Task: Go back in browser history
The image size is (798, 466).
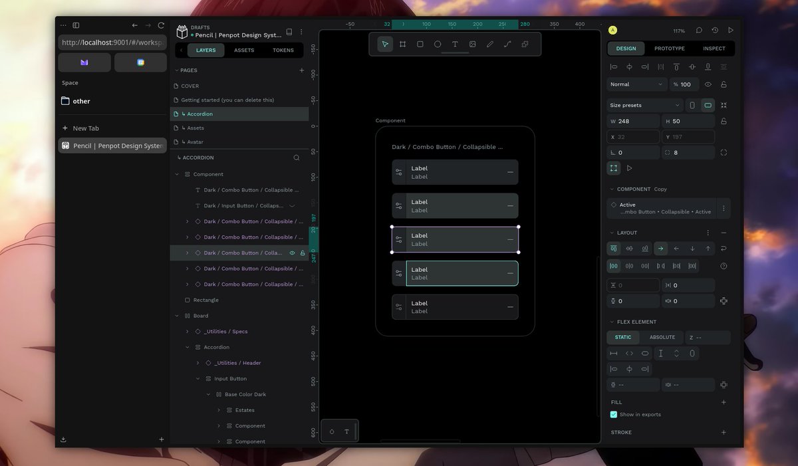Action: [x=135, y=25]
